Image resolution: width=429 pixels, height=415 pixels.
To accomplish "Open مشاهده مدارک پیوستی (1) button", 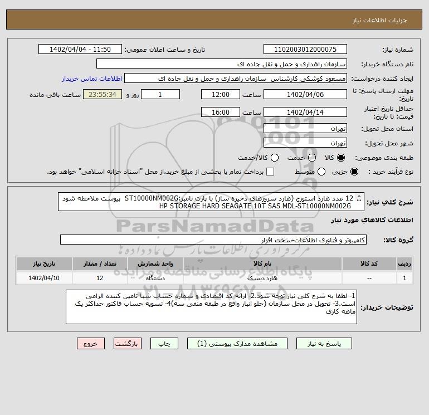I will 237,344.
